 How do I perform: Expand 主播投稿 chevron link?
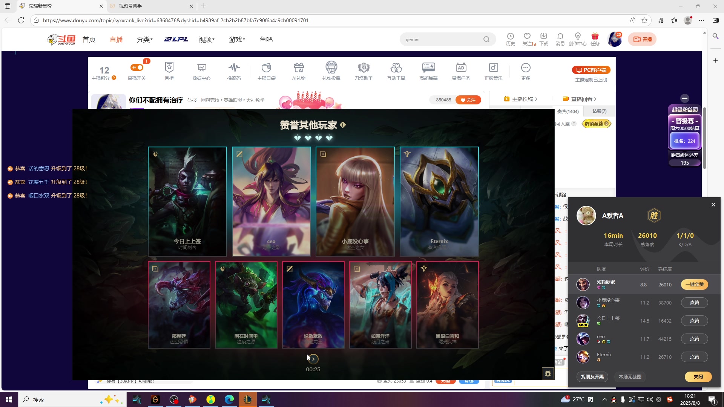pyautogui.click(x=520, y=99)
